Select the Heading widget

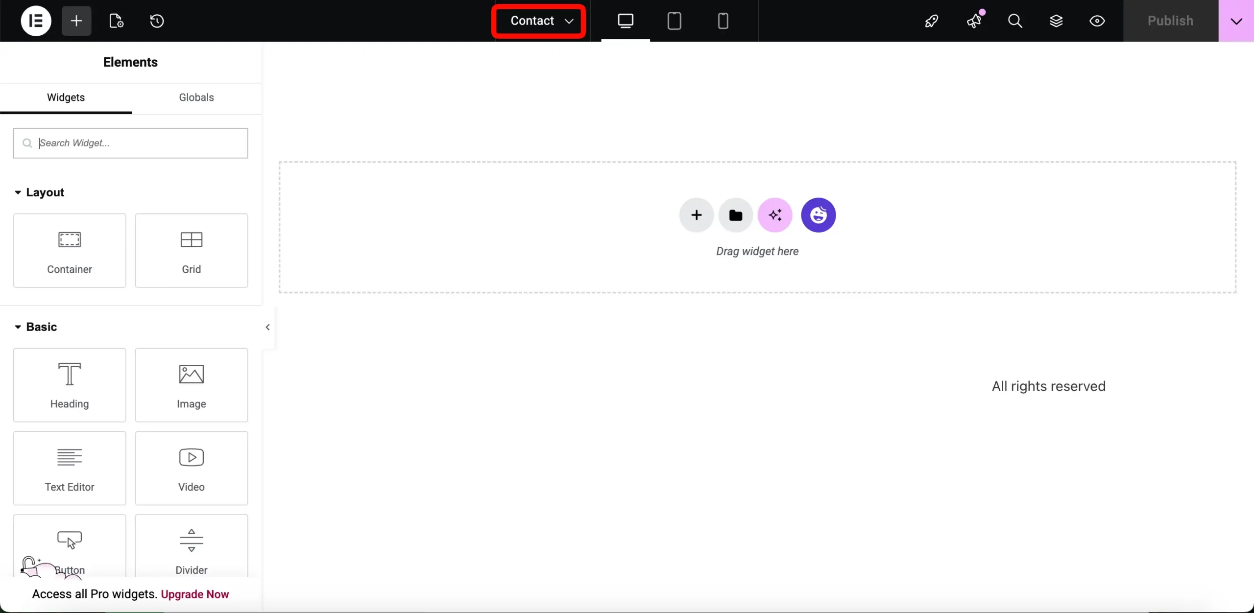pos(70,385)
